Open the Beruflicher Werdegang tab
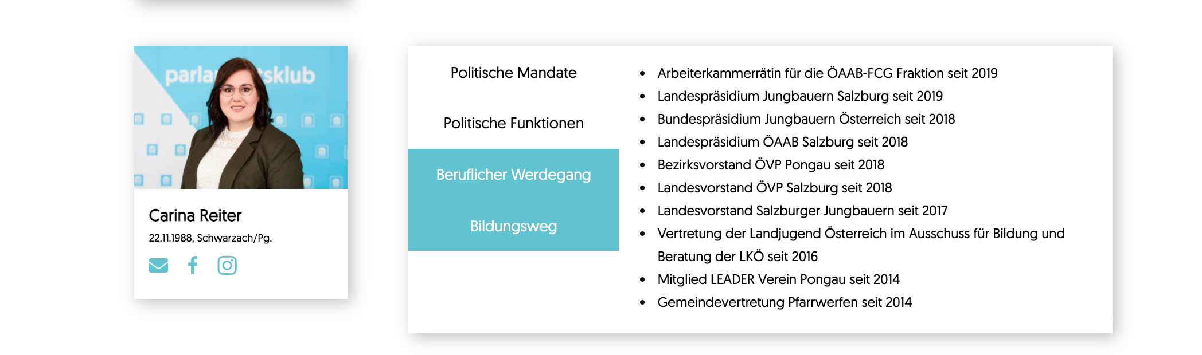 pos(514,175)
